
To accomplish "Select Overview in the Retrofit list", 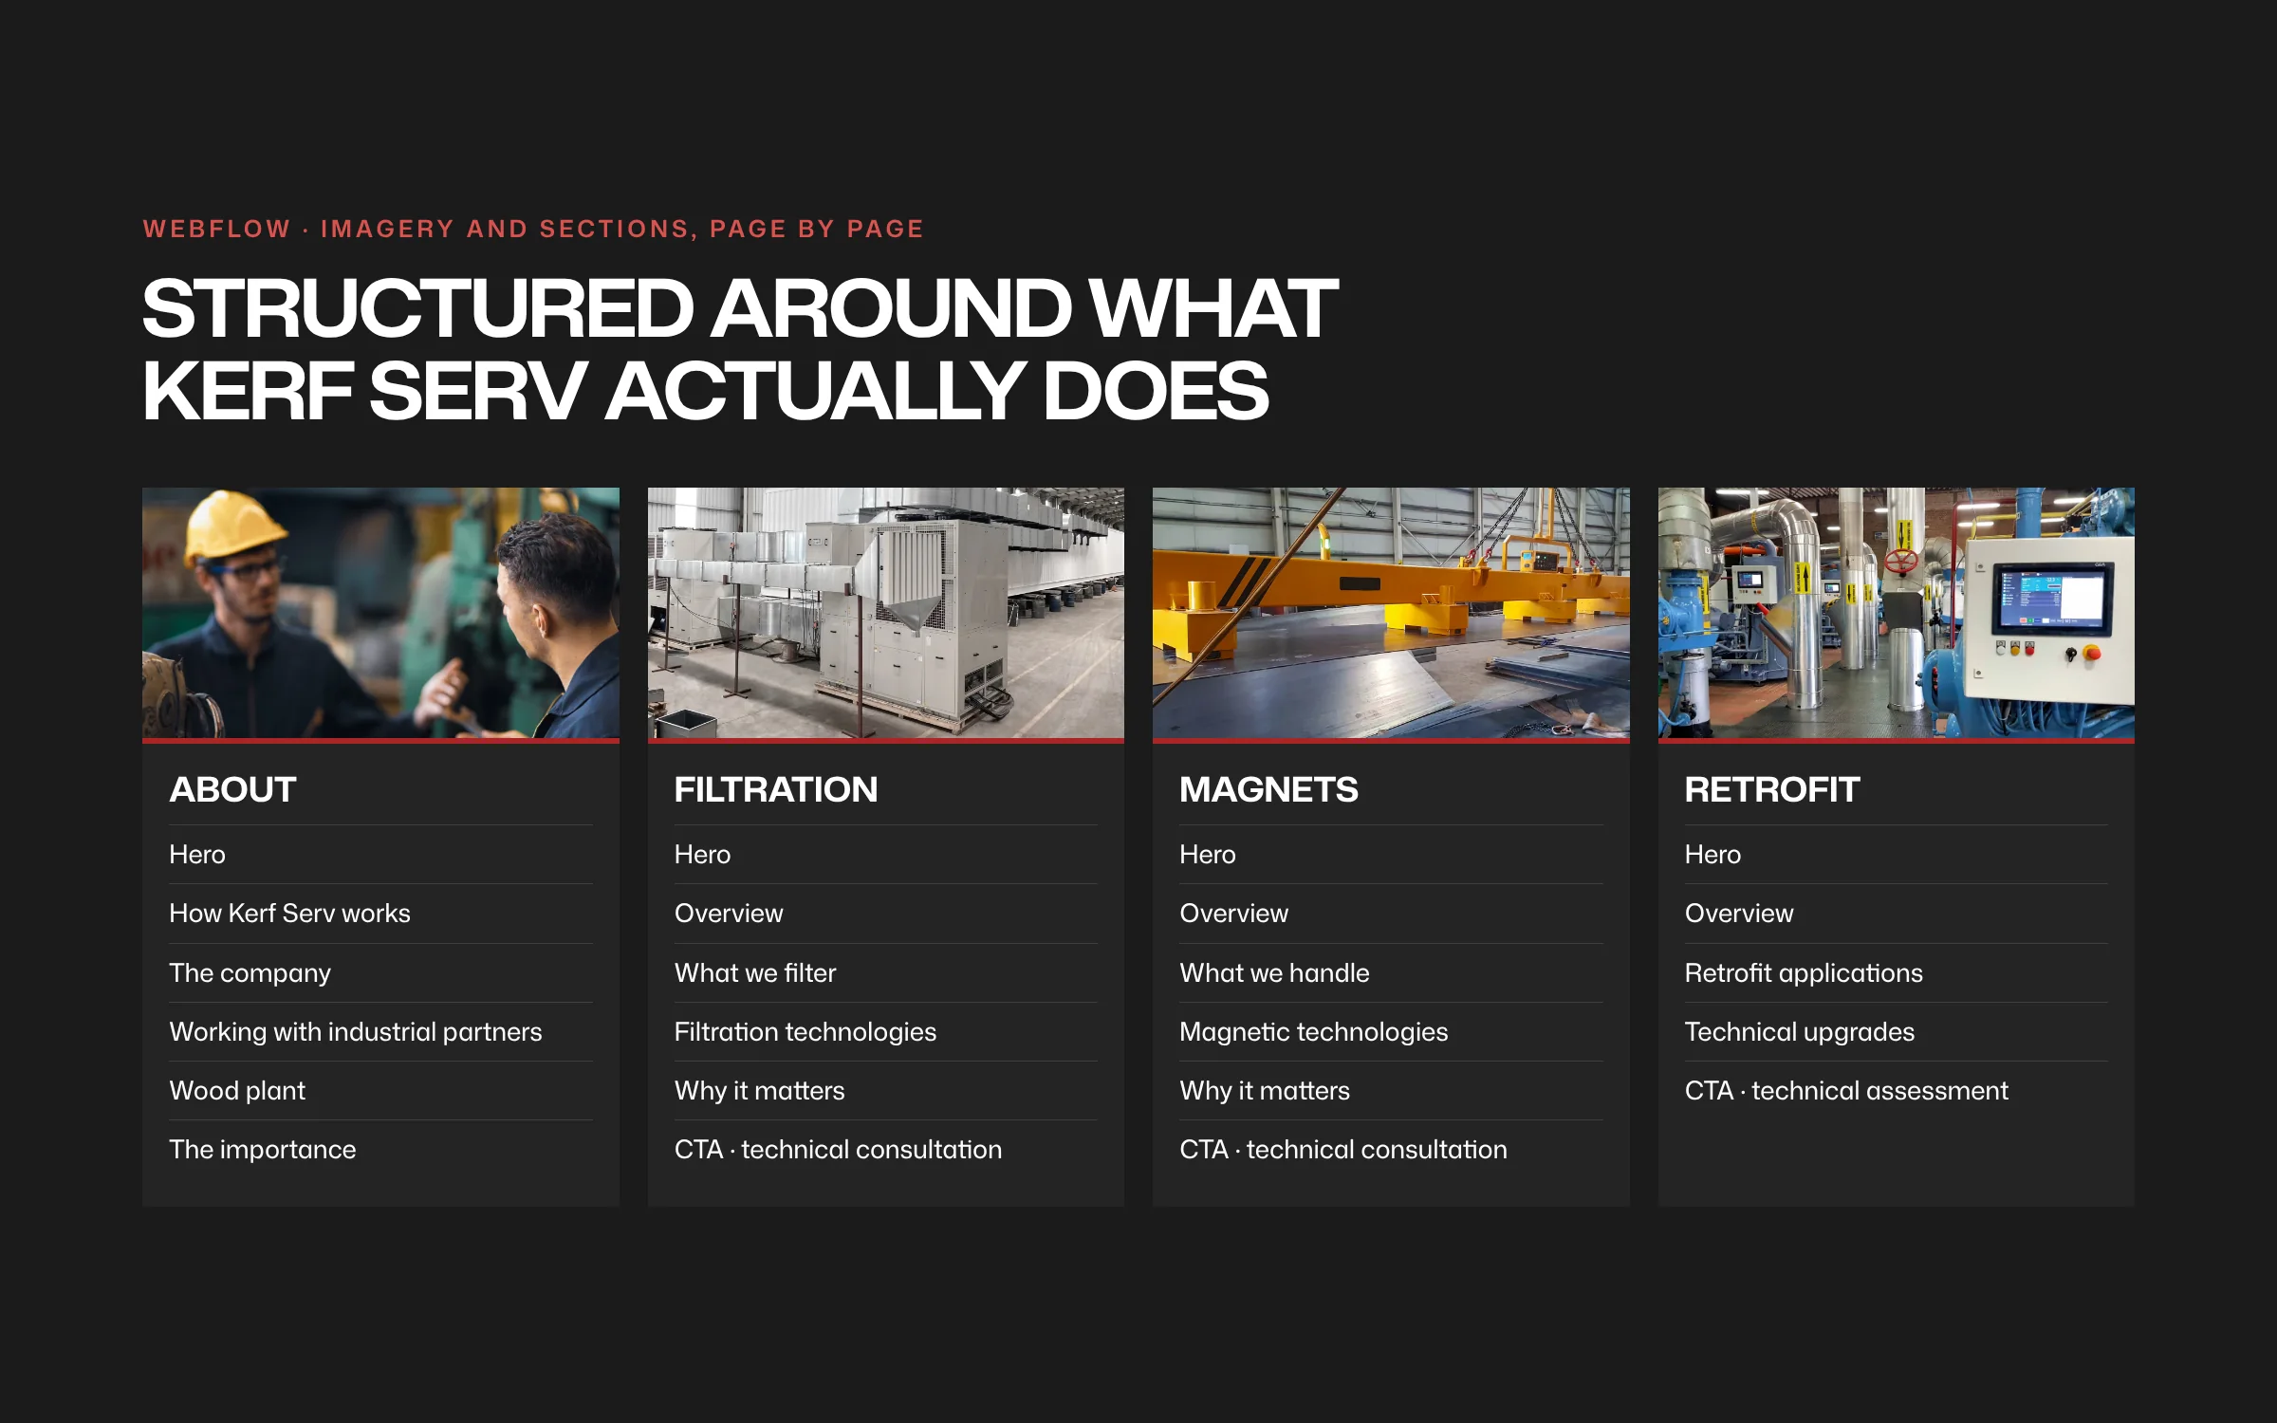I will [1896, 914].
